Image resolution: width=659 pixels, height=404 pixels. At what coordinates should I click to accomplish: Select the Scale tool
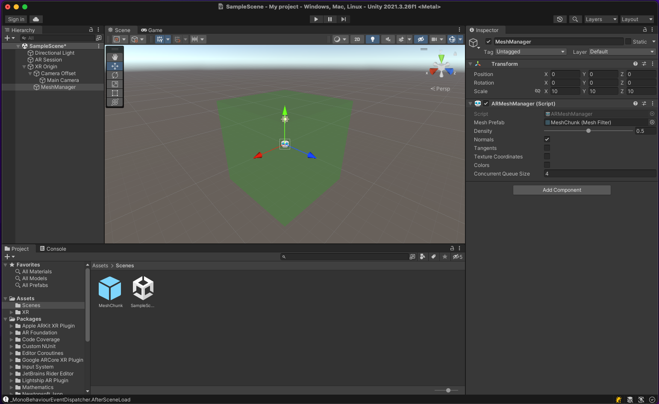[x=115, y=84]
